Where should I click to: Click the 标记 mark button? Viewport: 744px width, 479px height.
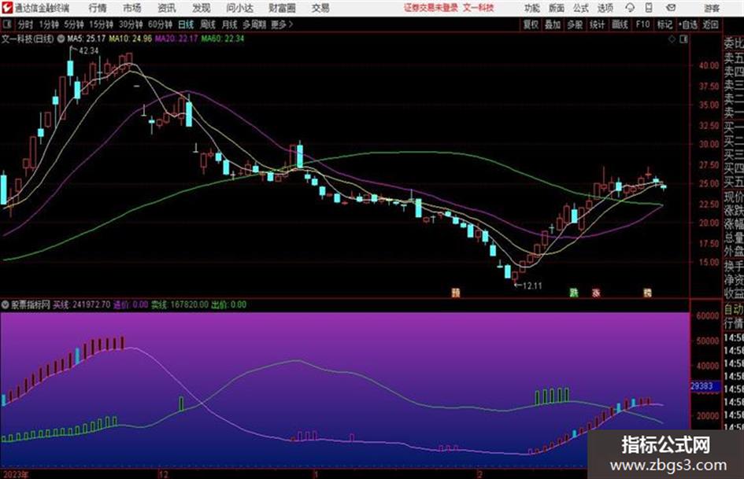(664, 24)
